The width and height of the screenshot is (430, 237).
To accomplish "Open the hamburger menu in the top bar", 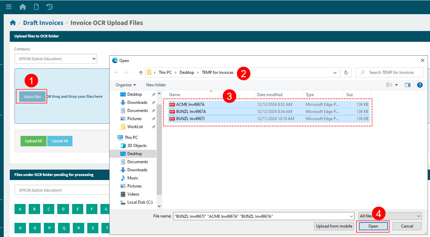I will [x=8, y=6].
